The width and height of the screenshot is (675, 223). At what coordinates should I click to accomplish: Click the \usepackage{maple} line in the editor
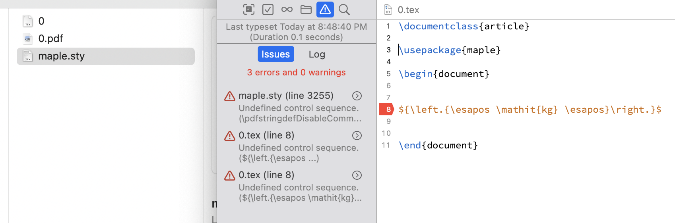(450, 50)
